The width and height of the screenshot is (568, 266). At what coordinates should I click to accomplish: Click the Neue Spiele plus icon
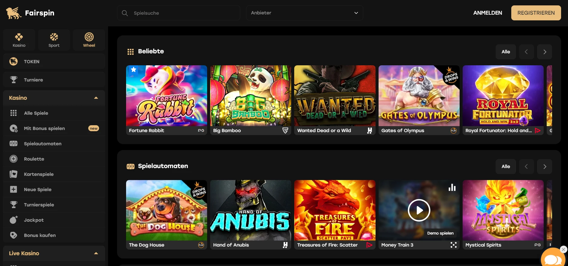click(14, 189)
